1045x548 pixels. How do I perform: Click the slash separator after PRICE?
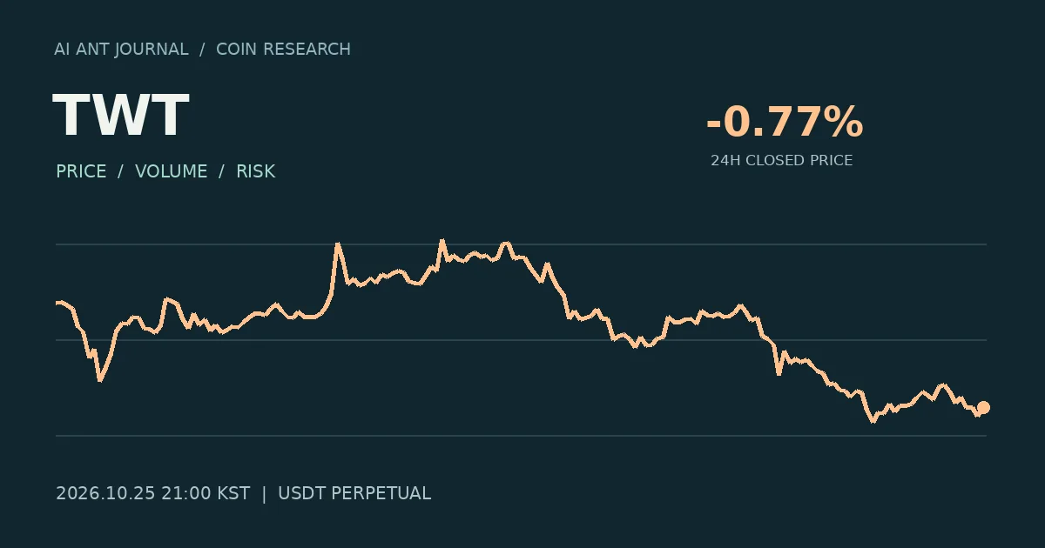(121, 171)
